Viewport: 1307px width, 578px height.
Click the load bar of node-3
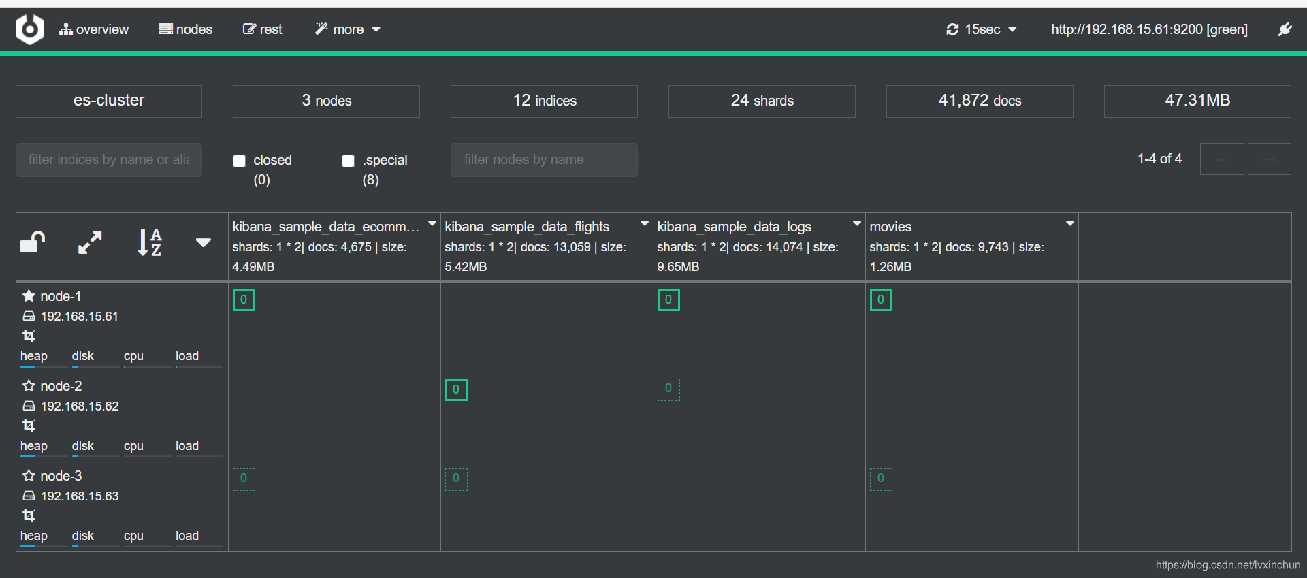199,546
